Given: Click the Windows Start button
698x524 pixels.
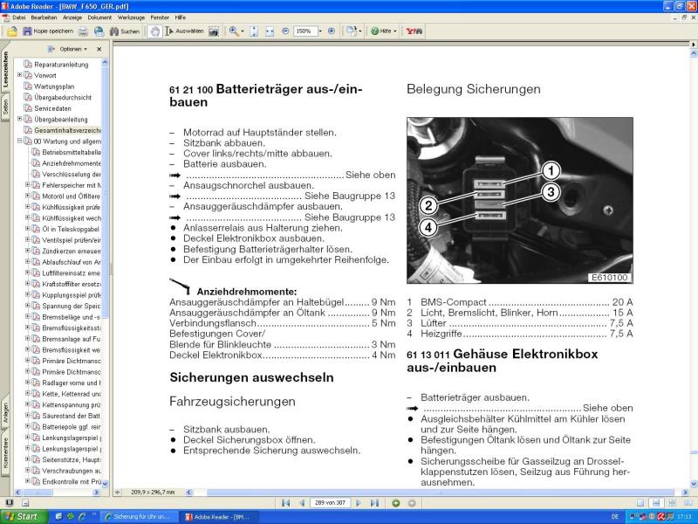Looking at the screenshot, I should [24, 516].
